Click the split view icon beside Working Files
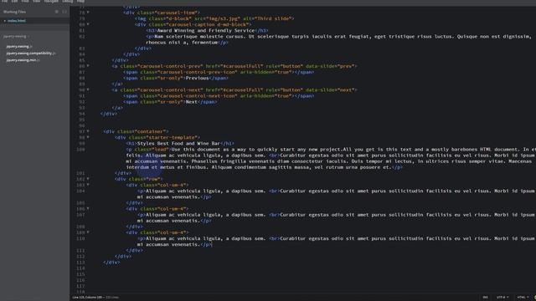The image size is (536, 301). (x=64, y=12)
